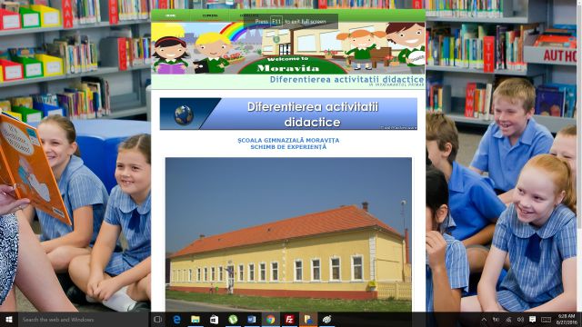Select the second tab in the green site menu
The width and height of the screenshot is (582, 327).
point(210,15)
